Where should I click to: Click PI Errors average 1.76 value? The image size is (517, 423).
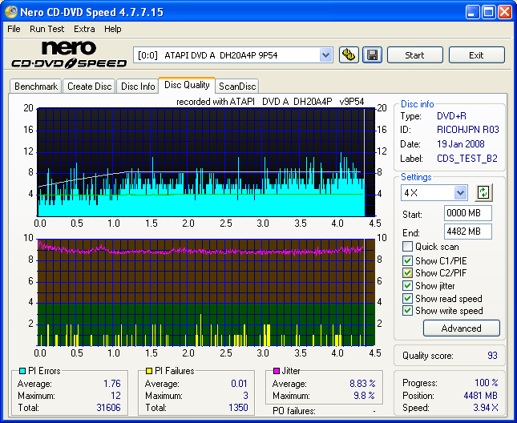pyautogui.click(x=112, y=384)
